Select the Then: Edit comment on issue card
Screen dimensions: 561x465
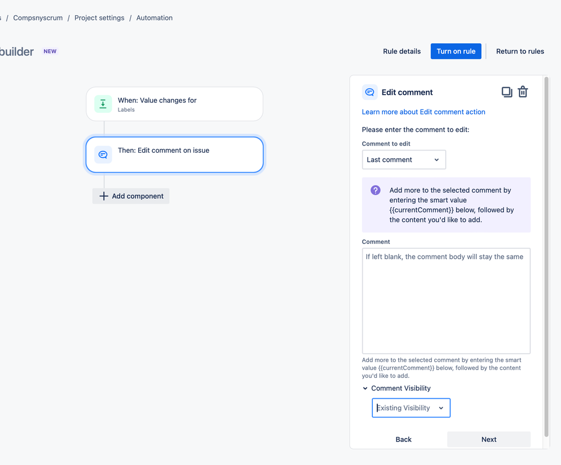coord(175,154)
